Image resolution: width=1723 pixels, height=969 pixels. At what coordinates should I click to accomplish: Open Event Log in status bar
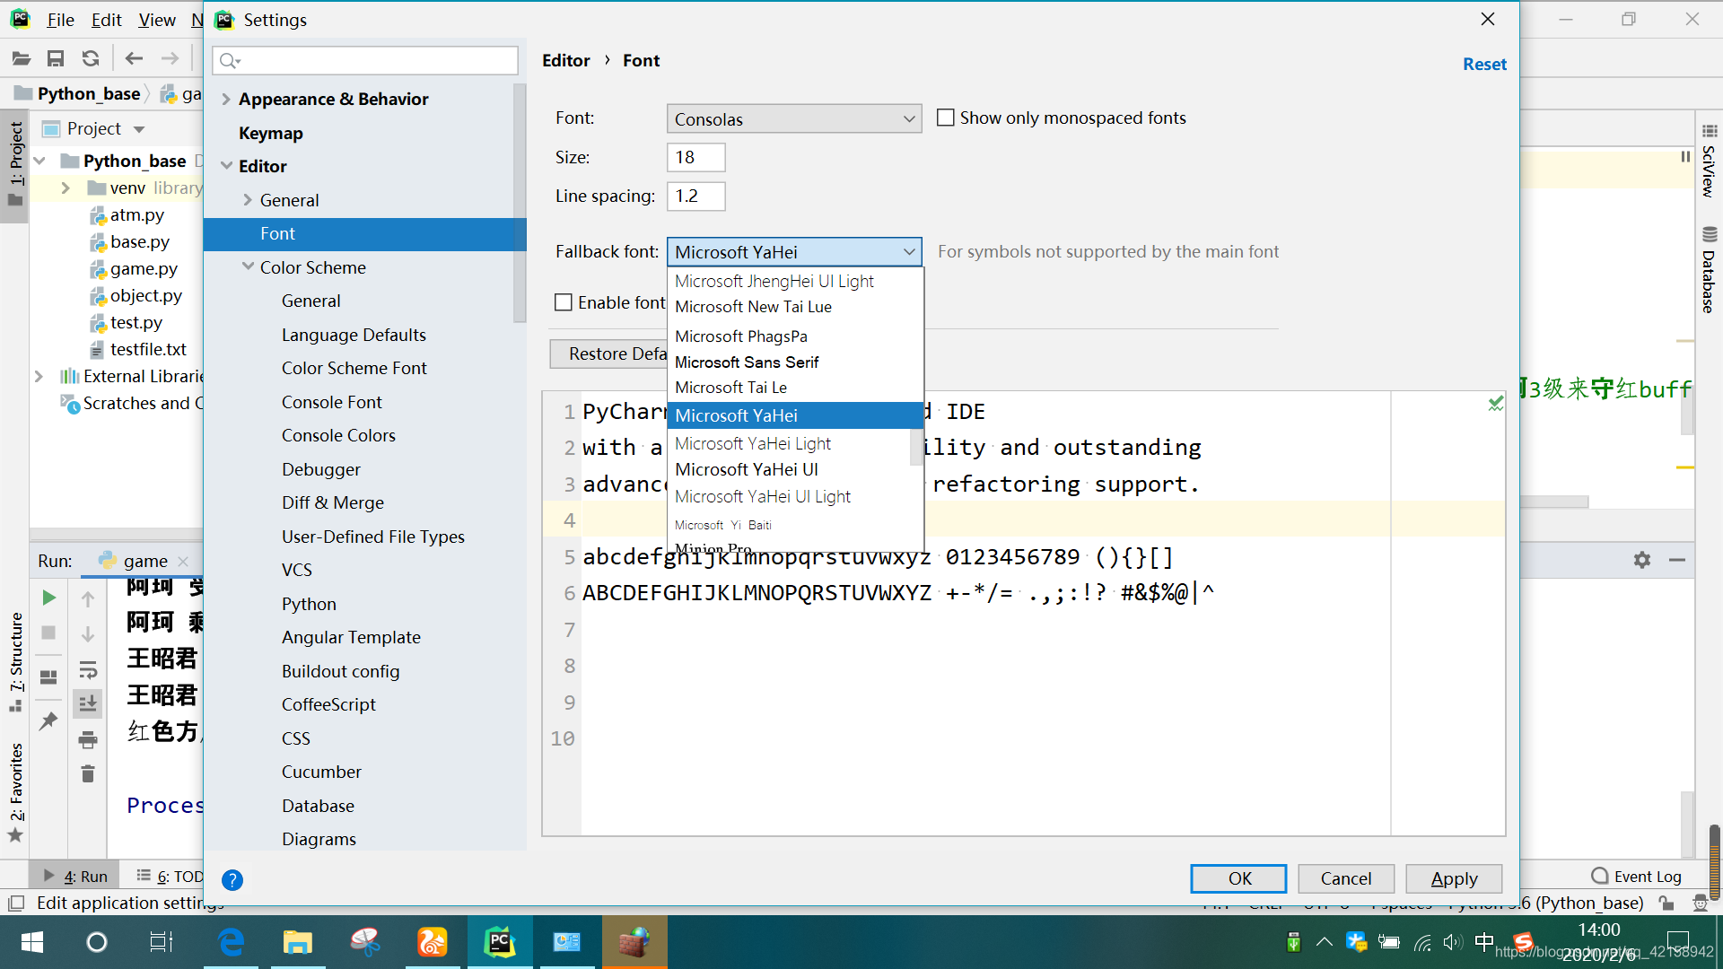click(1636, 877)
